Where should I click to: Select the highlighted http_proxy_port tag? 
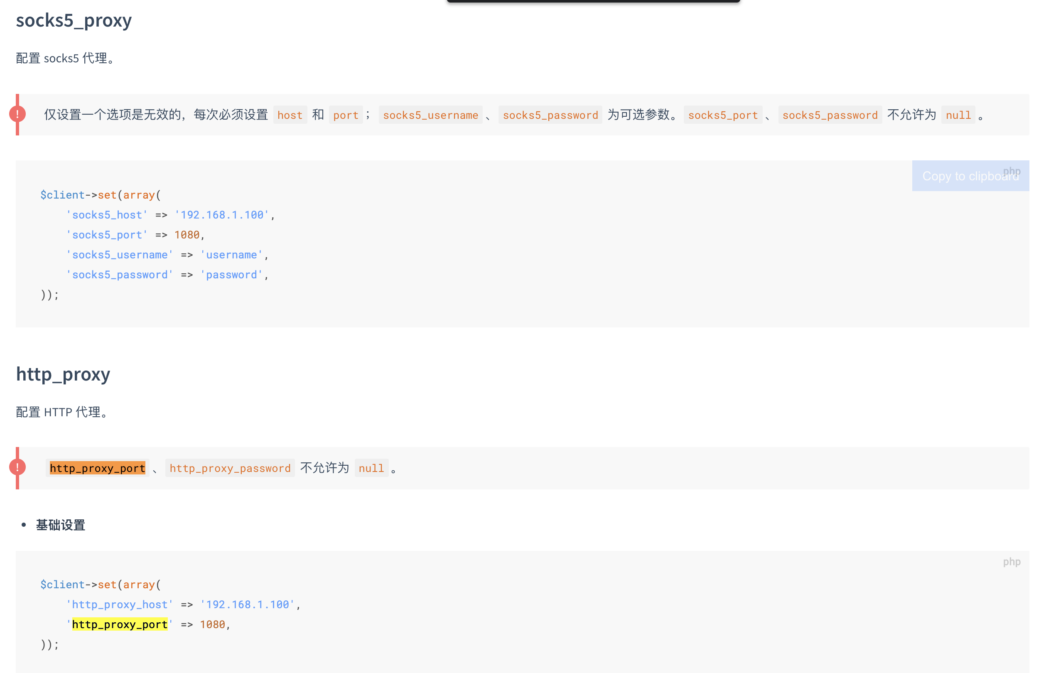[97, 467]
